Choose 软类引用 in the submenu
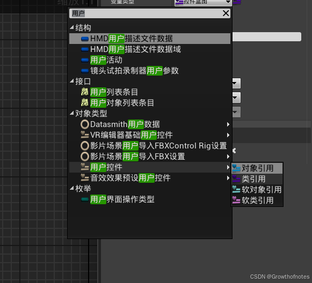The width and height of the screenshot is (312, 283). [257, 200]
